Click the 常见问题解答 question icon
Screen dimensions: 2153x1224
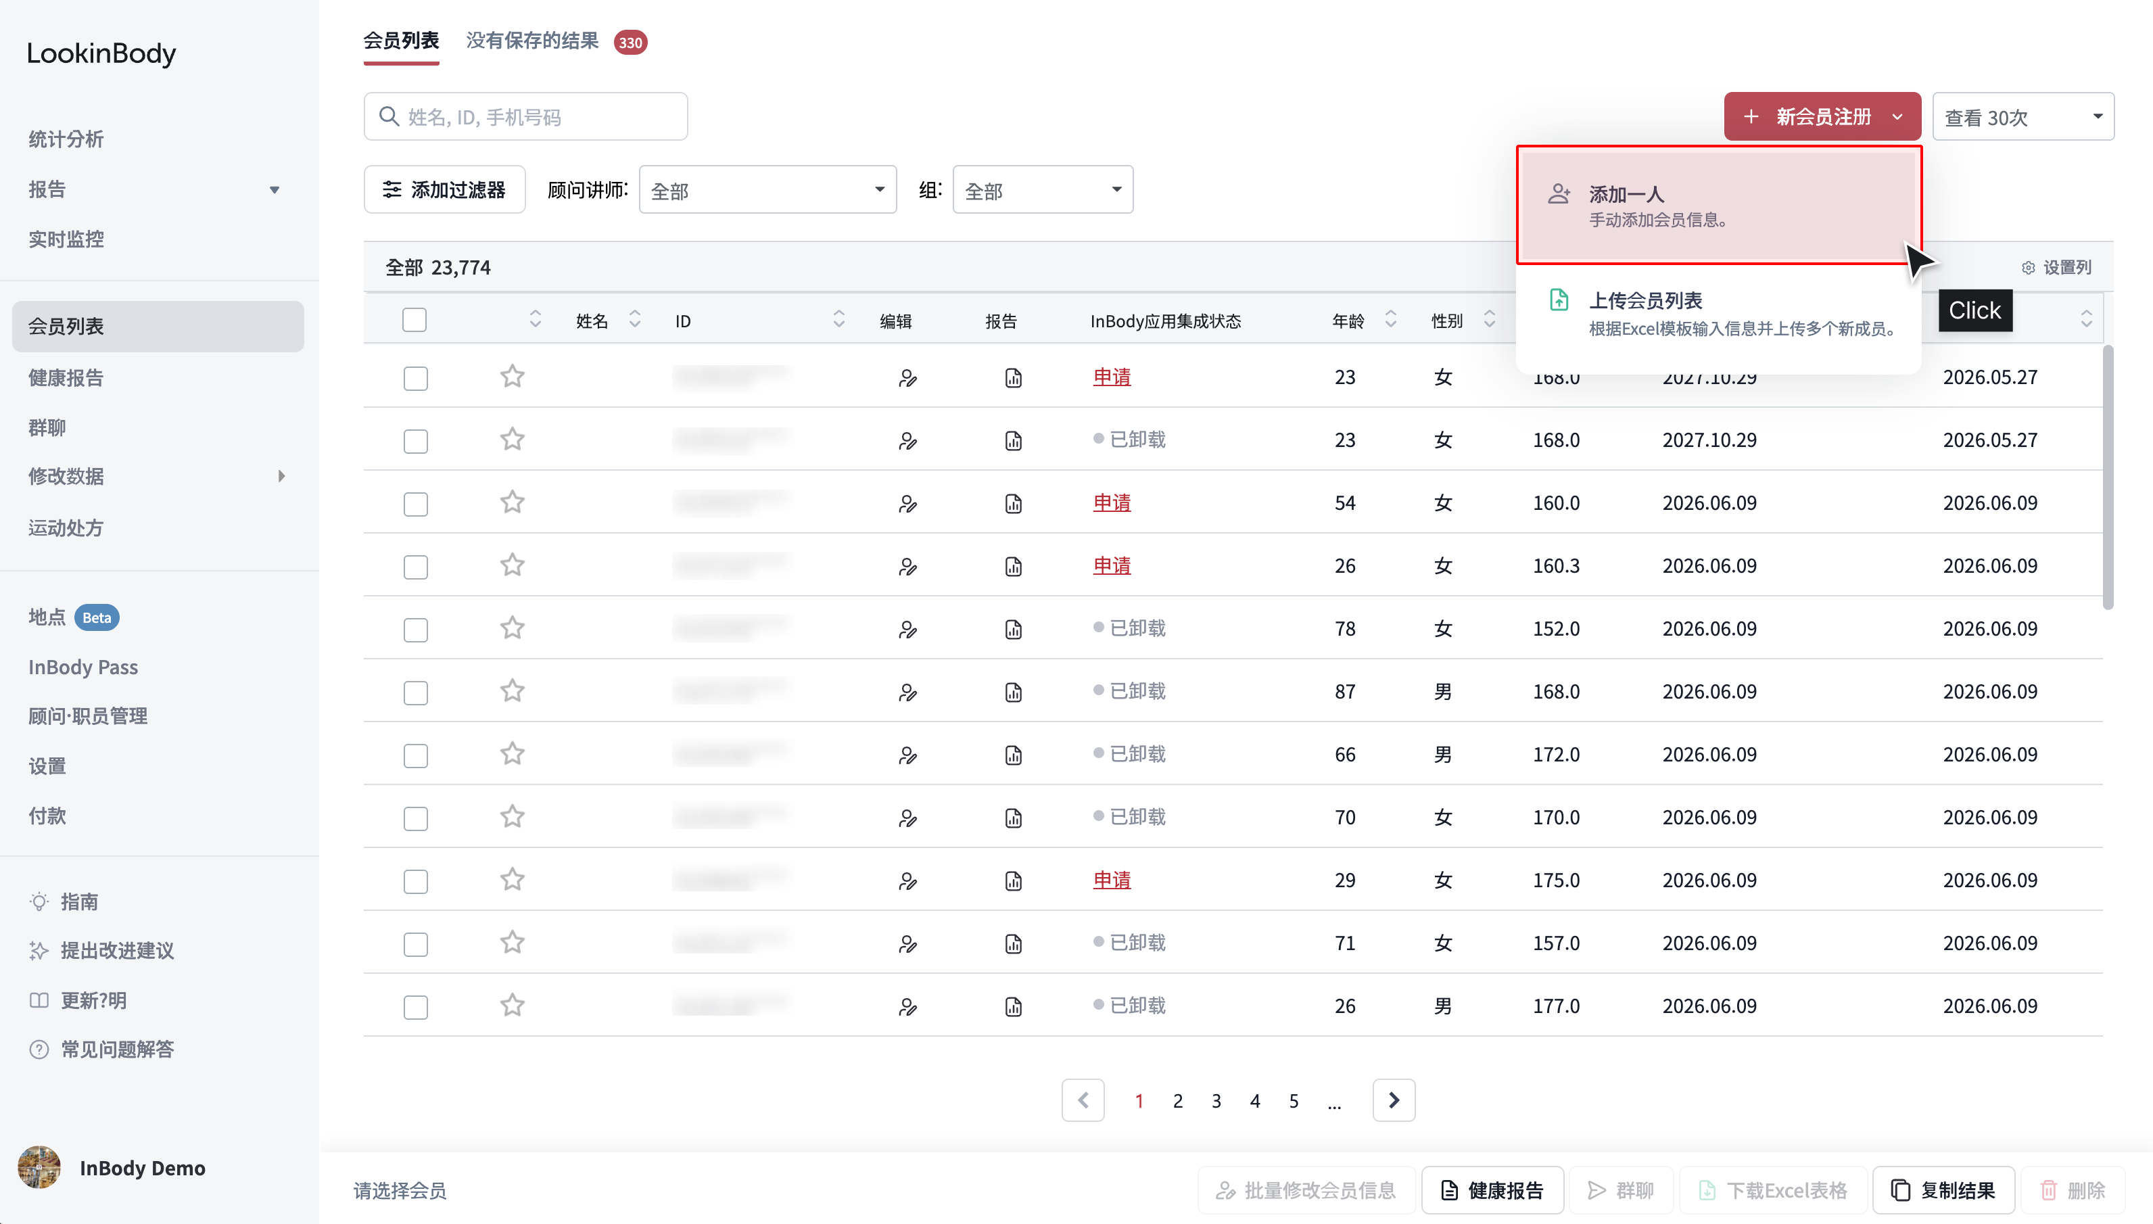point(39,1049)
